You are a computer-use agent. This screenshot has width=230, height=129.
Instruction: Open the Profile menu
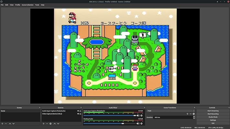17,5
